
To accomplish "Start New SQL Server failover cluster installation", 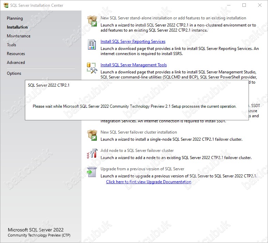I will (139, 132).
